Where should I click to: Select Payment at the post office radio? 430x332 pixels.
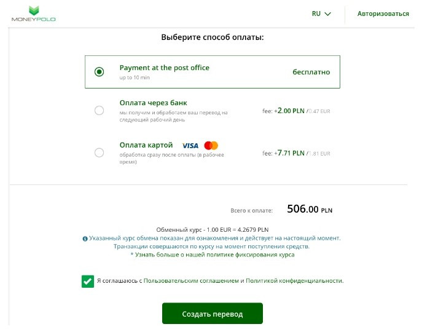click(99, 72)
